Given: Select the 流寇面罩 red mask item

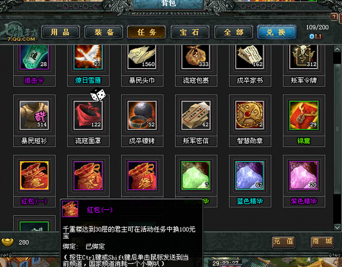Looking at the screenshot, I should [x=88, y=116].
